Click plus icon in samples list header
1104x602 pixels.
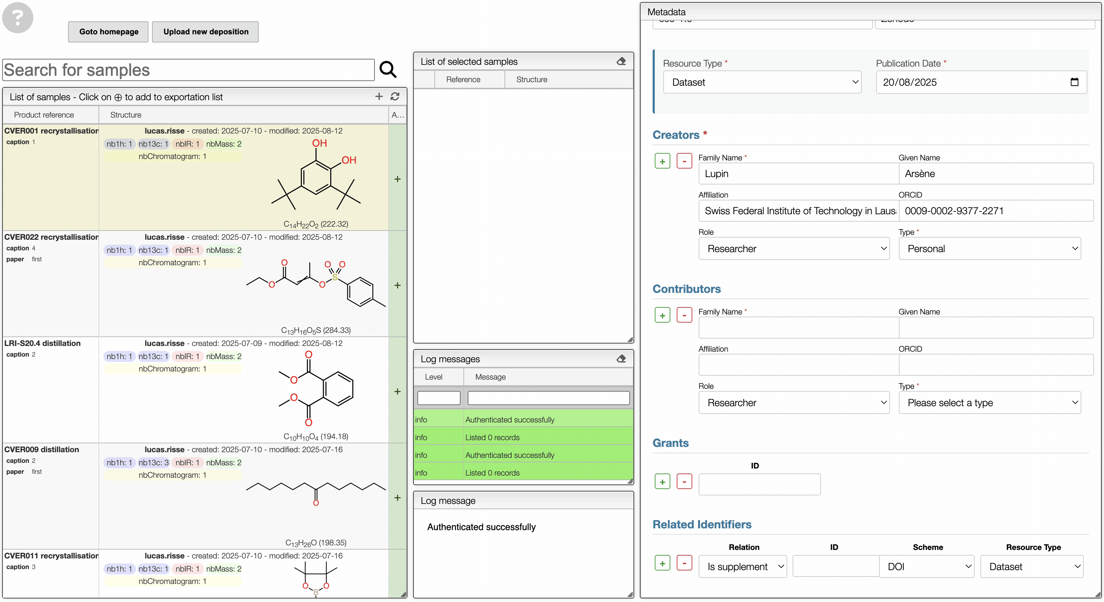click(379, 96)
